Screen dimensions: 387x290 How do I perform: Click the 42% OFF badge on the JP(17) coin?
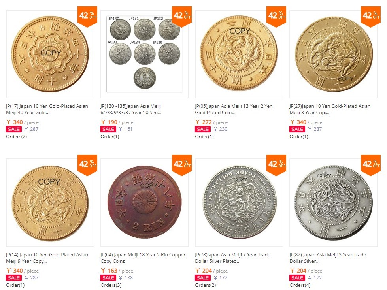(x=88, y=16)
